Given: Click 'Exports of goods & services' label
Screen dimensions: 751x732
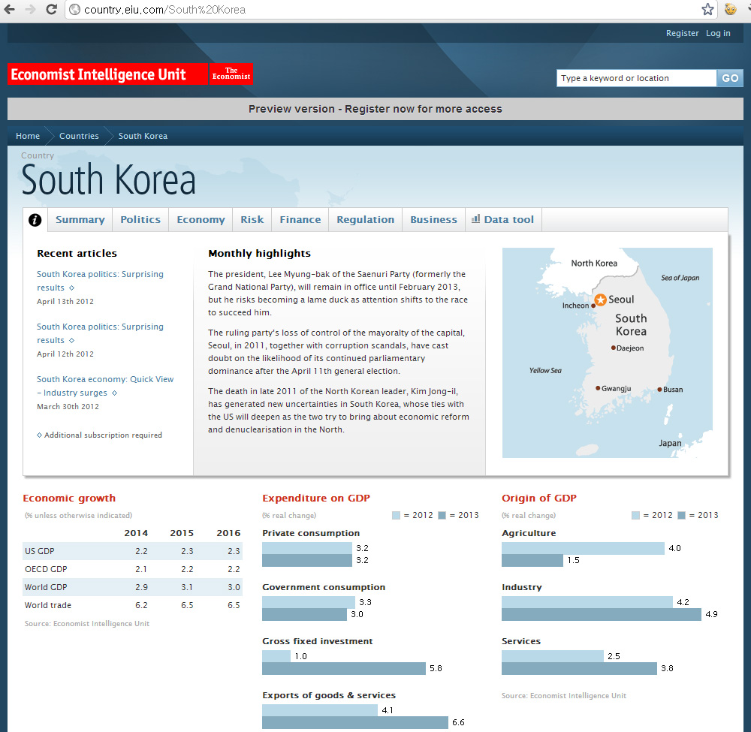Looking at the screenshot, I should tap(329, 695).
